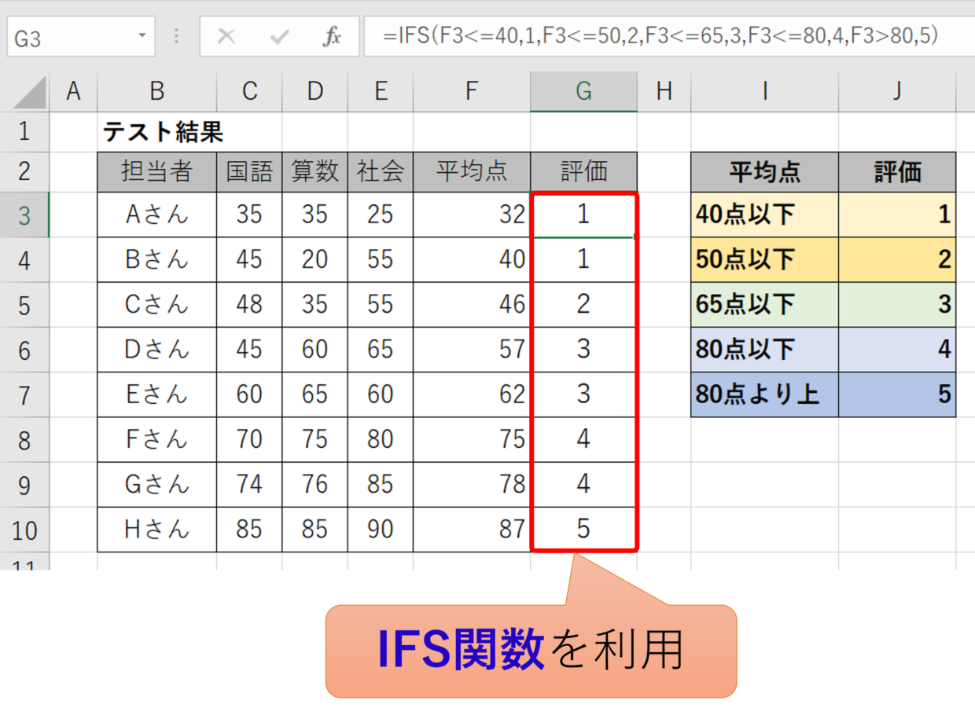Click the 評価 header in column G
The height and width of the screenshot is (708, 975).
(x=583, y=171)
